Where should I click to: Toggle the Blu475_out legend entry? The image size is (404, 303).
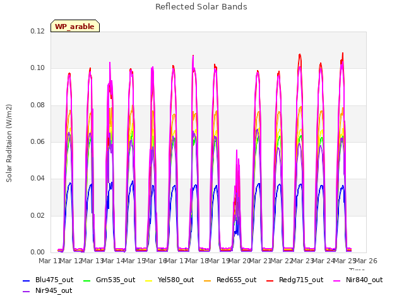(48, 280)
